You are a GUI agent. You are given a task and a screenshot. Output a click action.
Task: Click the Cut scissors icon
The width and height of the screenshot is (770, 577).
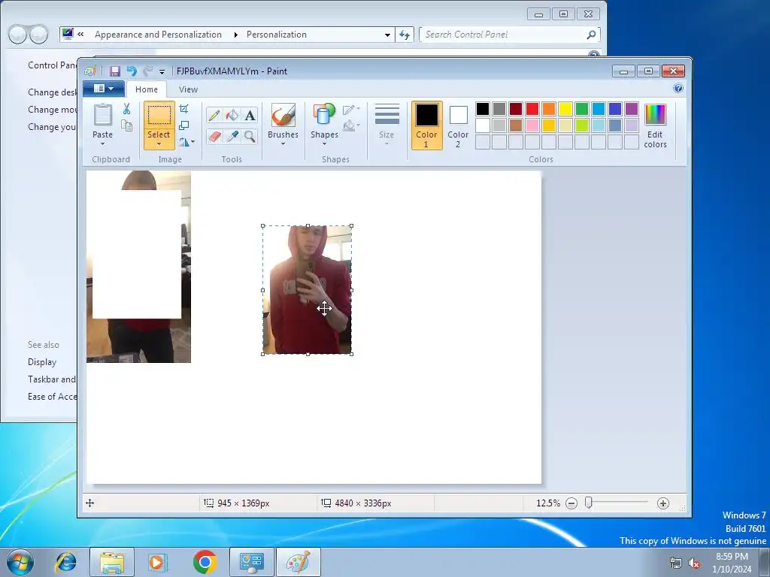pos(126,109)
